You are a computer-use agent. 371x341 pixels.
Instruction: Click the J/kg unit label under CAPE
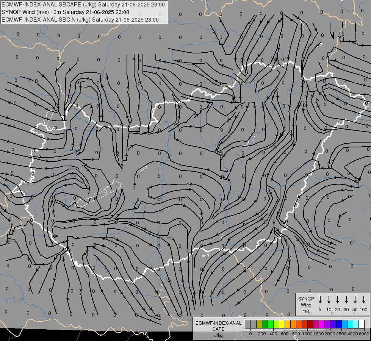[218, 335]
